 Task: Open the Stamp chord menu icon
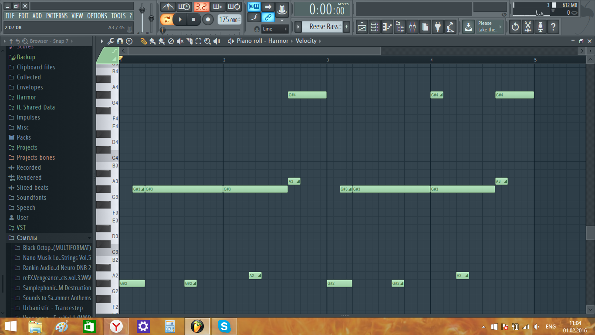pyautogui.click(x=129, y=41)
